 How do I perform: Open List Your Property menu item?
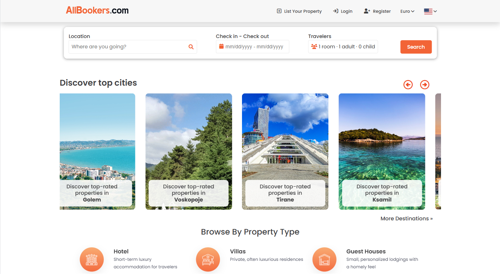tap(299, 11)
